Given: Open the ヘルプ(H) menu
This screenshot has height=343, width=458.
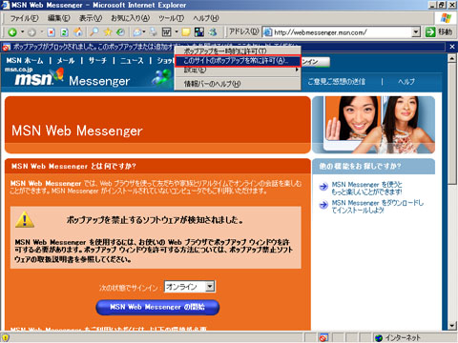Looking at the screenshot, I should click(x=206, y=18).
